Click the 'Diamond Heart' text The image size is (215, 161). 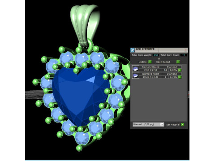[150, 74]
